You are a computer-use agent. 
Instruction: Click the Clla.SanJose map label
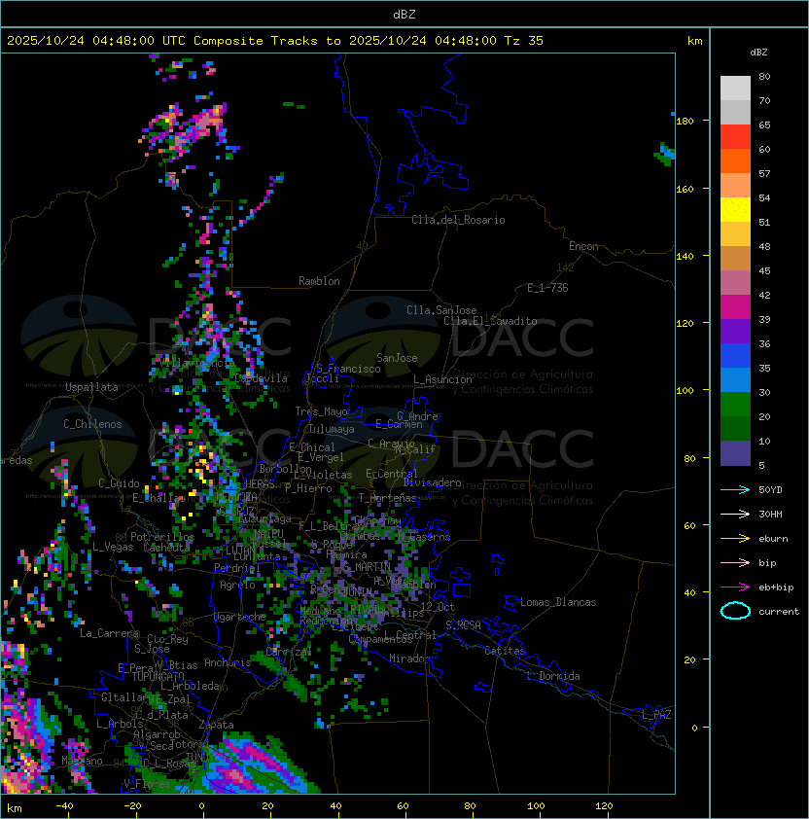click(441, 310)
